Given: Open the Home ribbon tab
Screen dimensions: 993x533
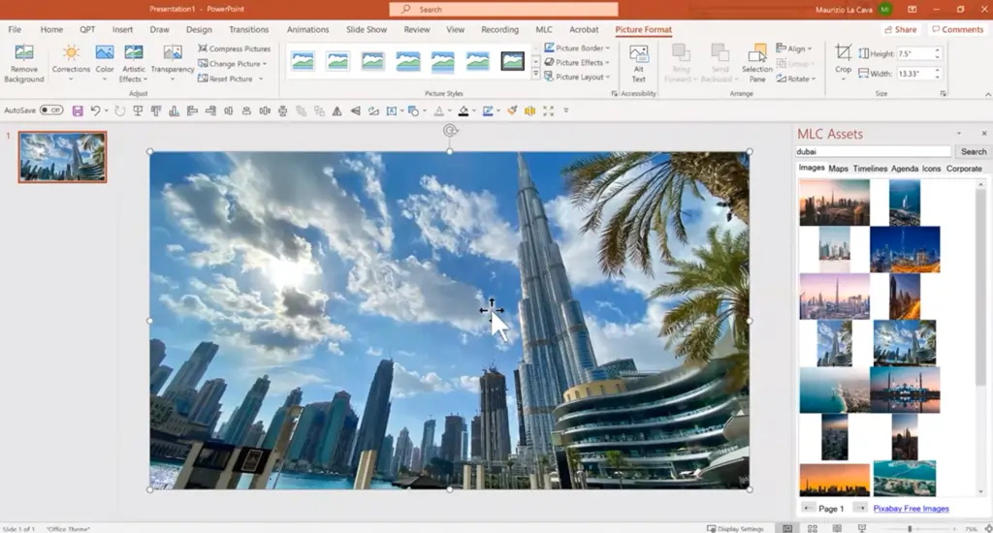Looking at the screenshot, I should coord(51,30).
